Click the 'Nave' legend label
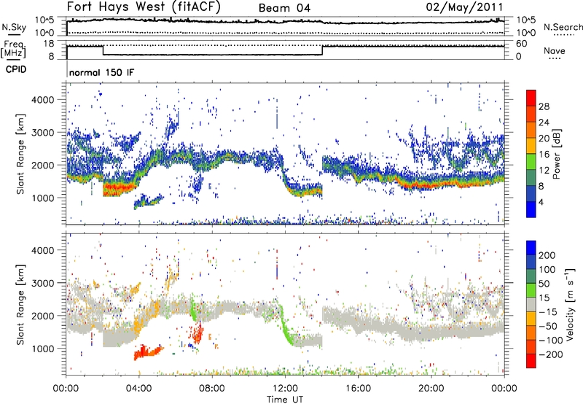This screenshot has width=583, height=404. pyautogui.click(x=555, y=51)
